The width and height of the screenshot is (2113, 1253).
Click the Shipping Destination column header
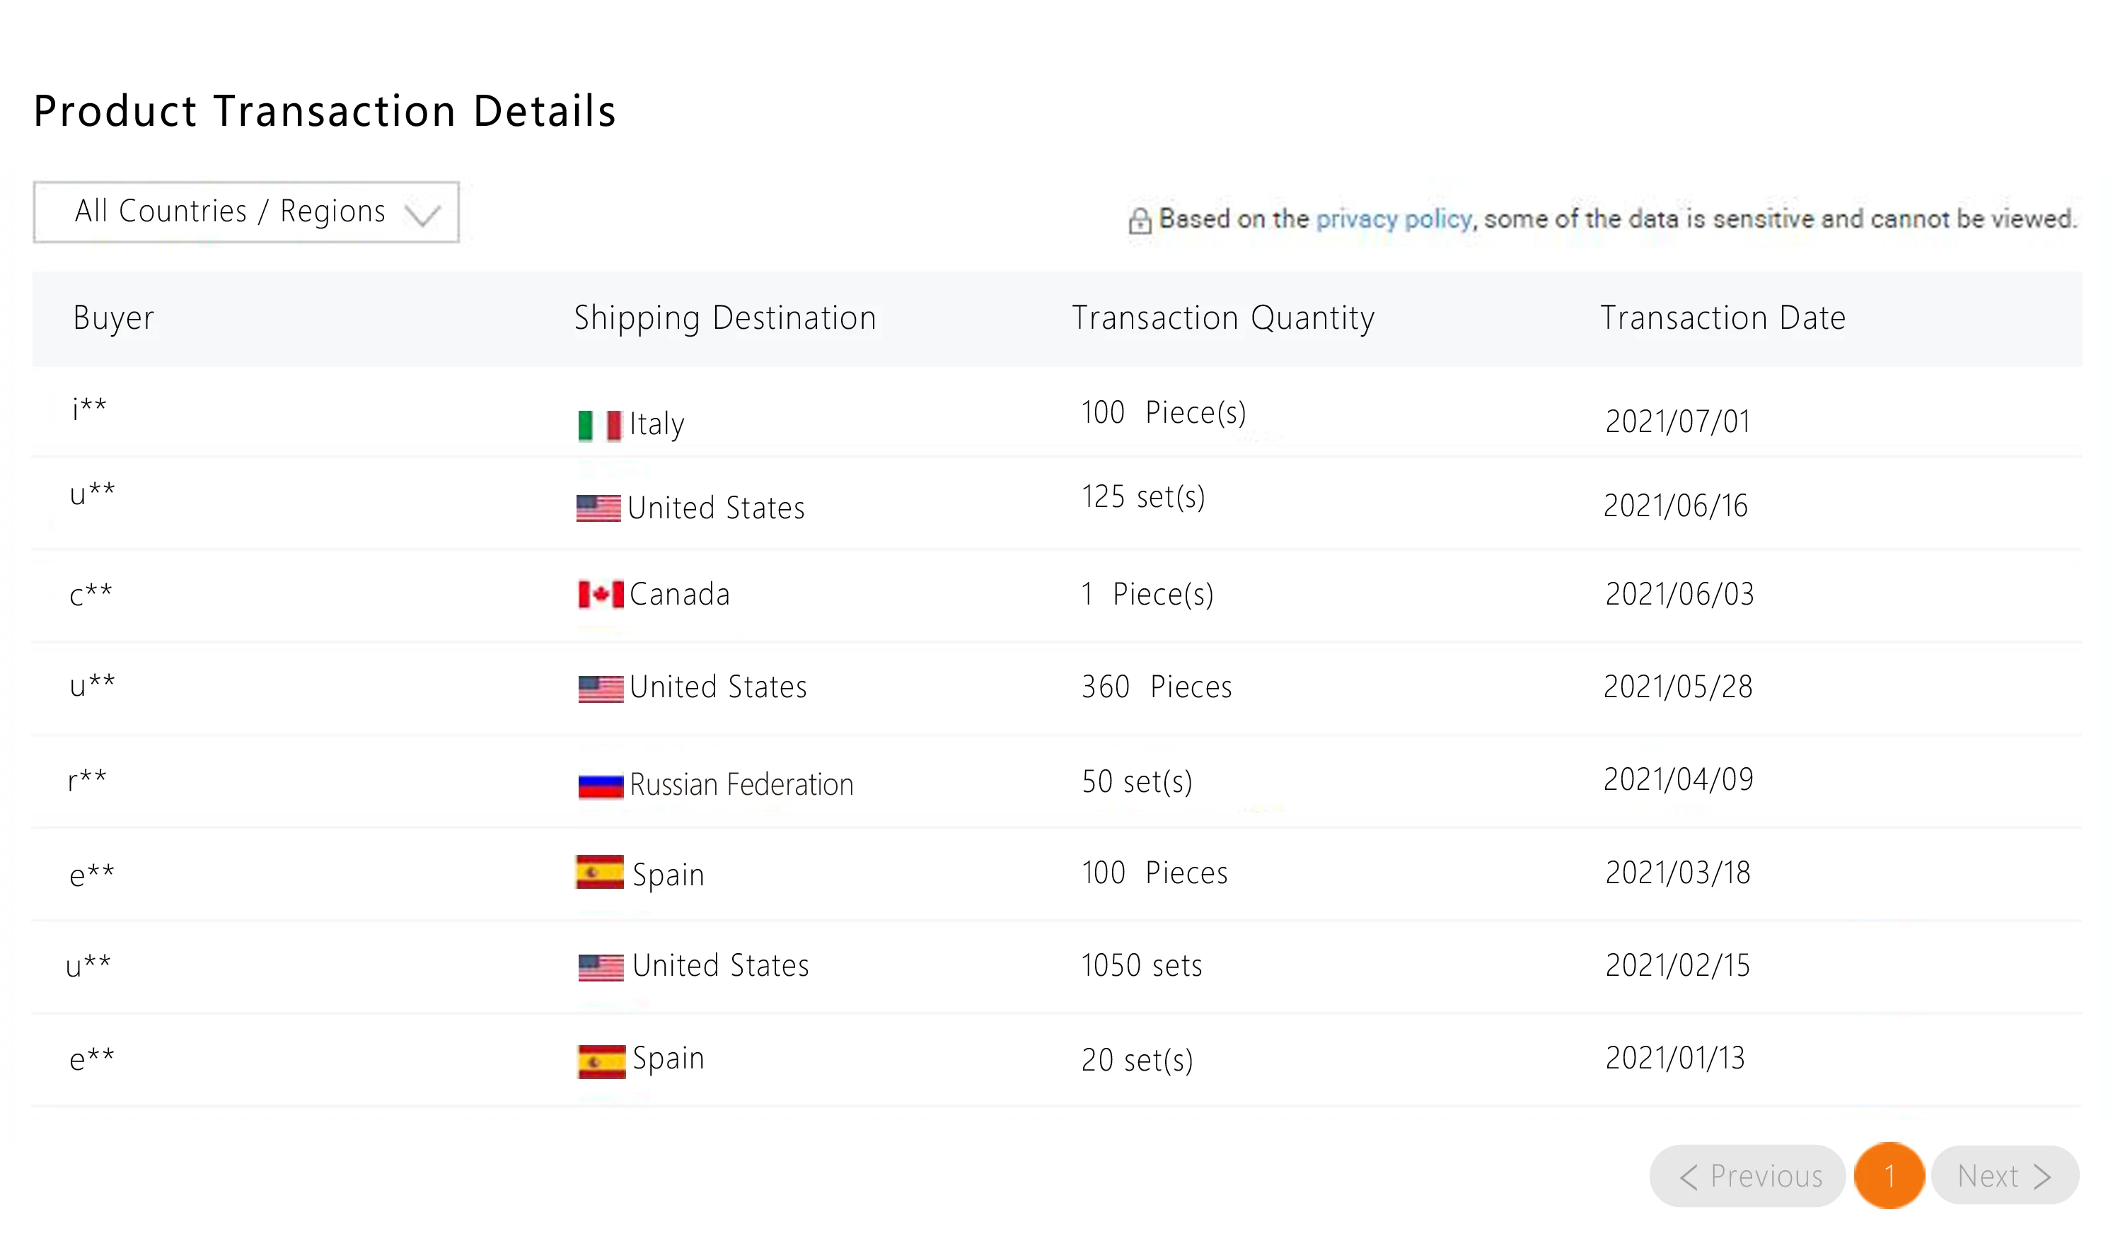pyautogui.click(x=724, y=317)
